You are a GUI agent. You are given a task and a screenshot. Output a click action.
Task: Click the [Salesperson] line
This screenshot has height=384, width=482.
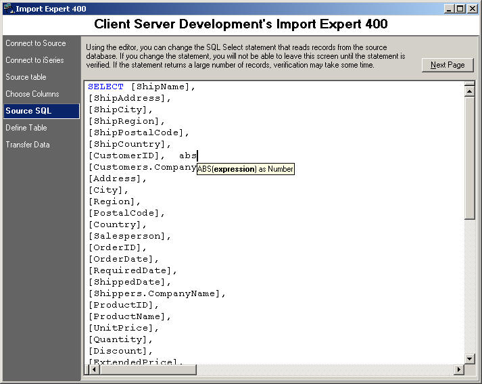click(x=129, y=237)
